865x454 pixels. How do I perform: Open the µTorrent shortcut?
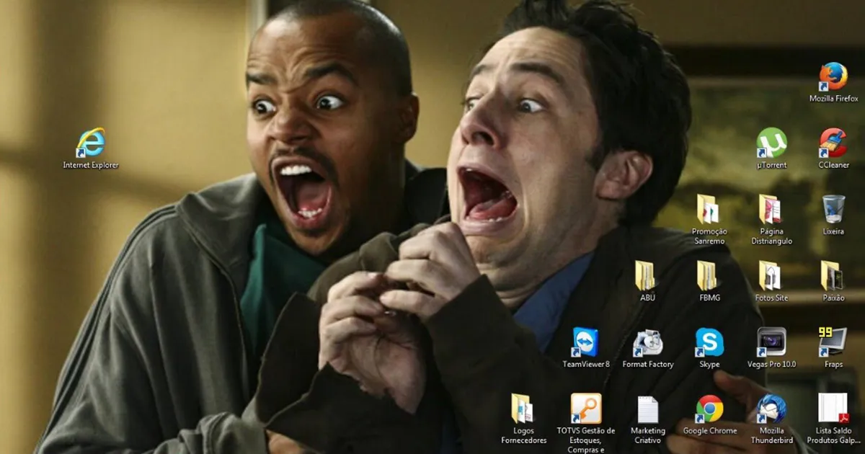771,148
